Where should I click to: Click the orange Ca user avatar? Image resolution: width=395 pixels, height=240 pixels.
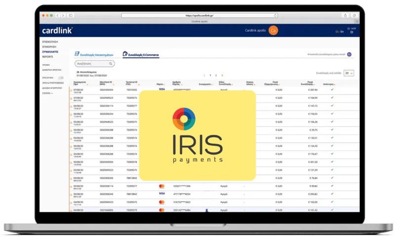coord(274,31)
